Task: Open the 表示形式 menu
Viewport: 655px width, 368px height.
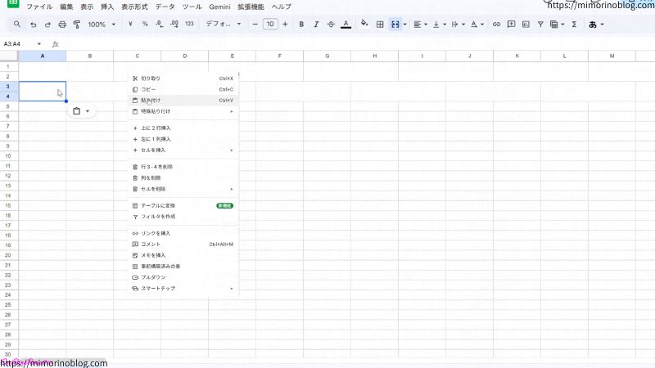Action: click(x=134, y=7)
